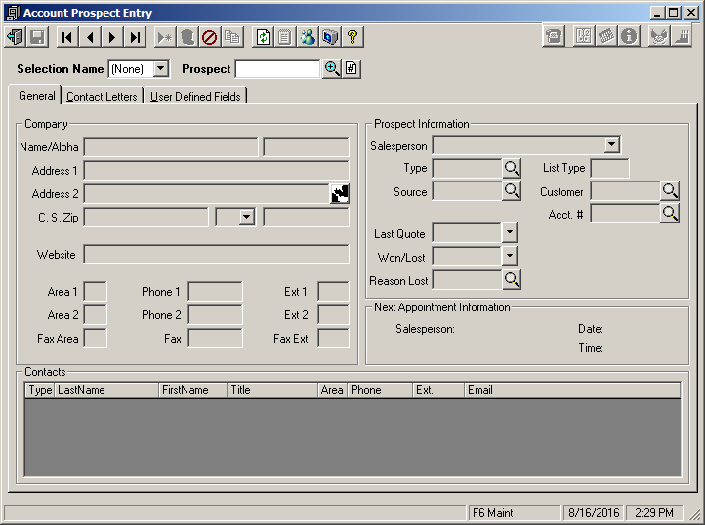Click the handshake icon

[x=659, y=36]
